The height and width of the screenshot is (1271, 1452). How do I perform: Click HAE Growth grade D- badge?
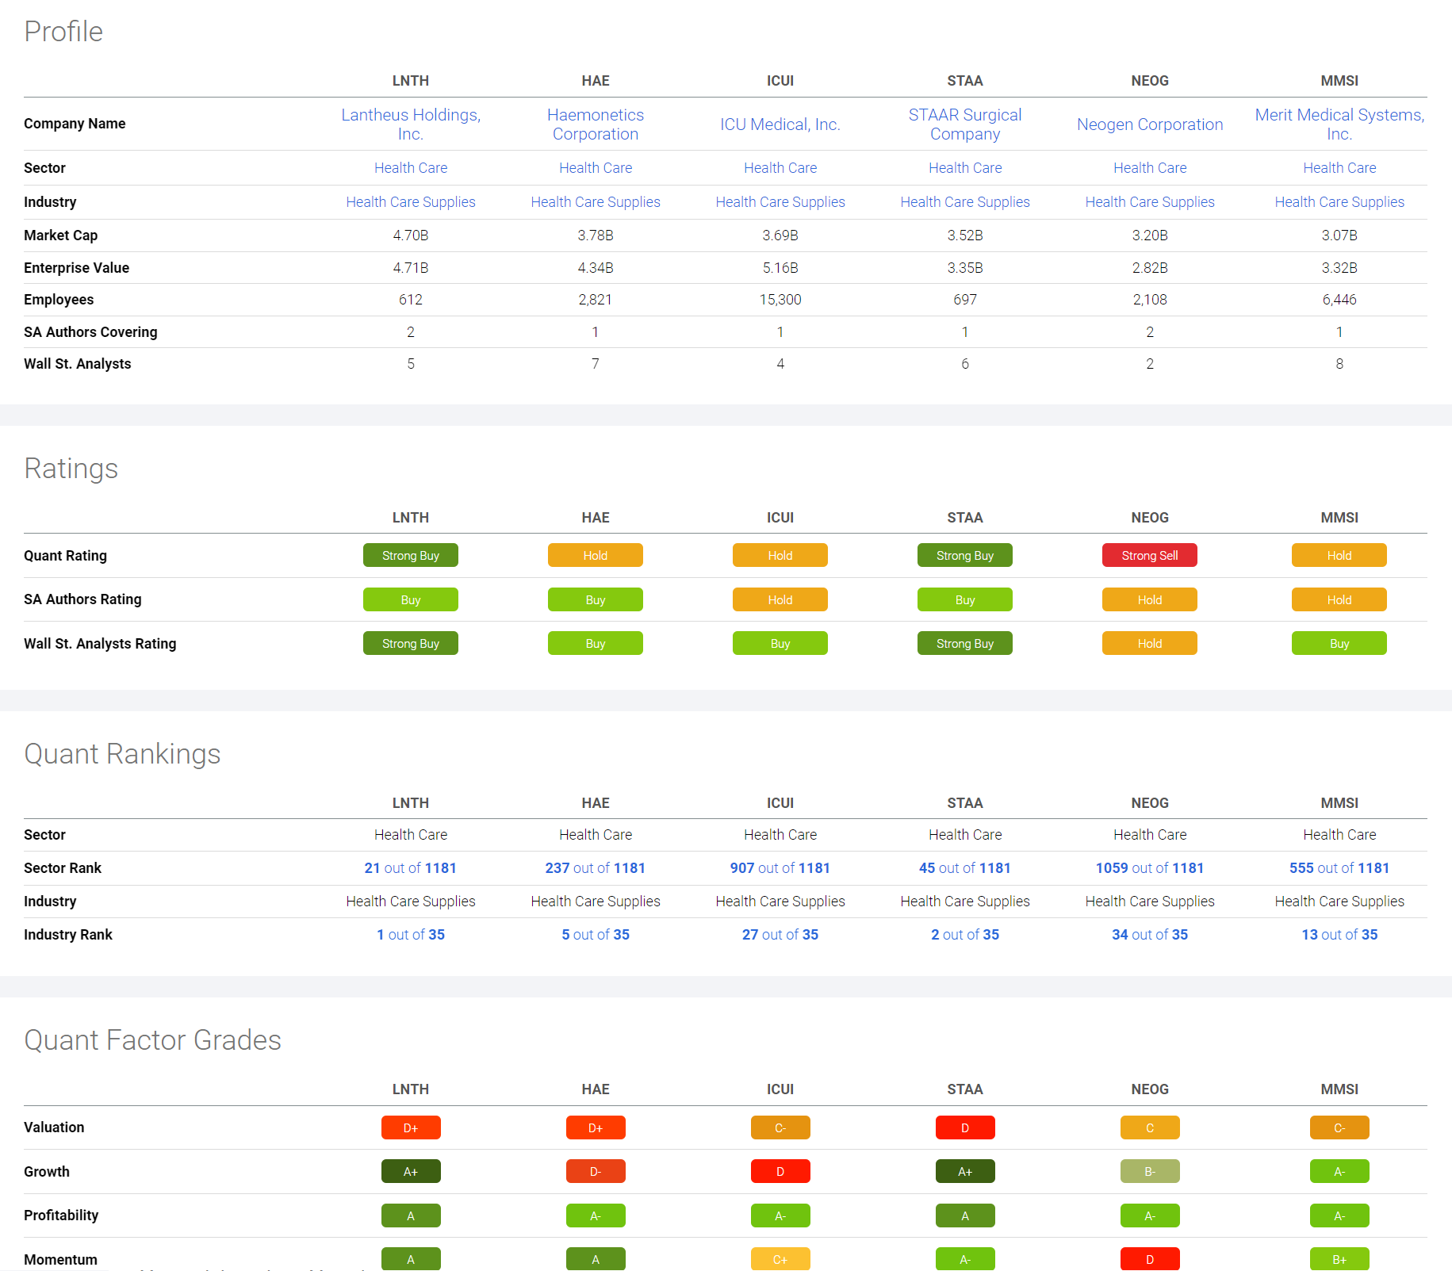(x=596, y=1172)
